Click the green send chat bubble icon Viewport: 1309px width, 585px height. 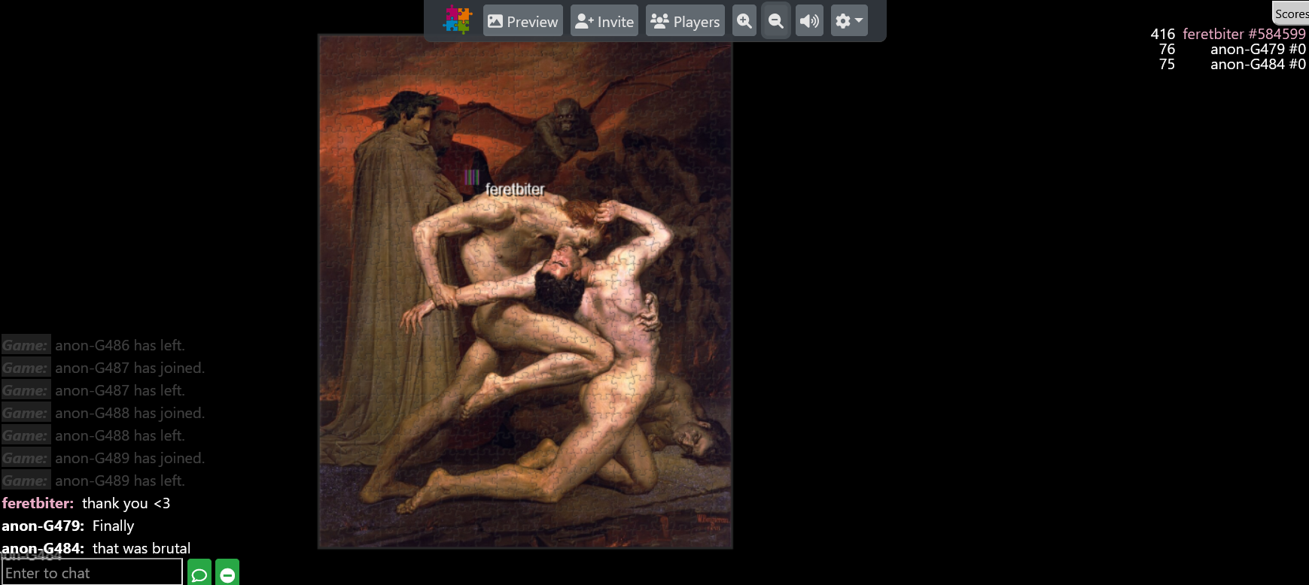[199, 573]
